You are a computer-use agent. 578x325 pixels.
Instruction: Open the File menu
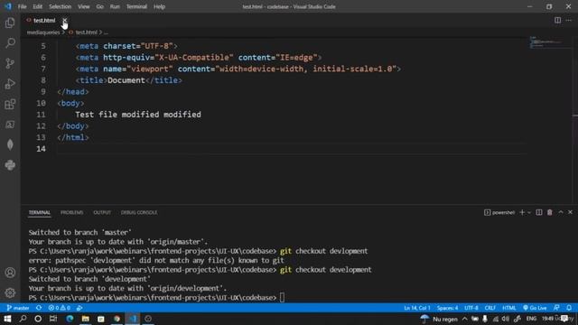(22, 6)
